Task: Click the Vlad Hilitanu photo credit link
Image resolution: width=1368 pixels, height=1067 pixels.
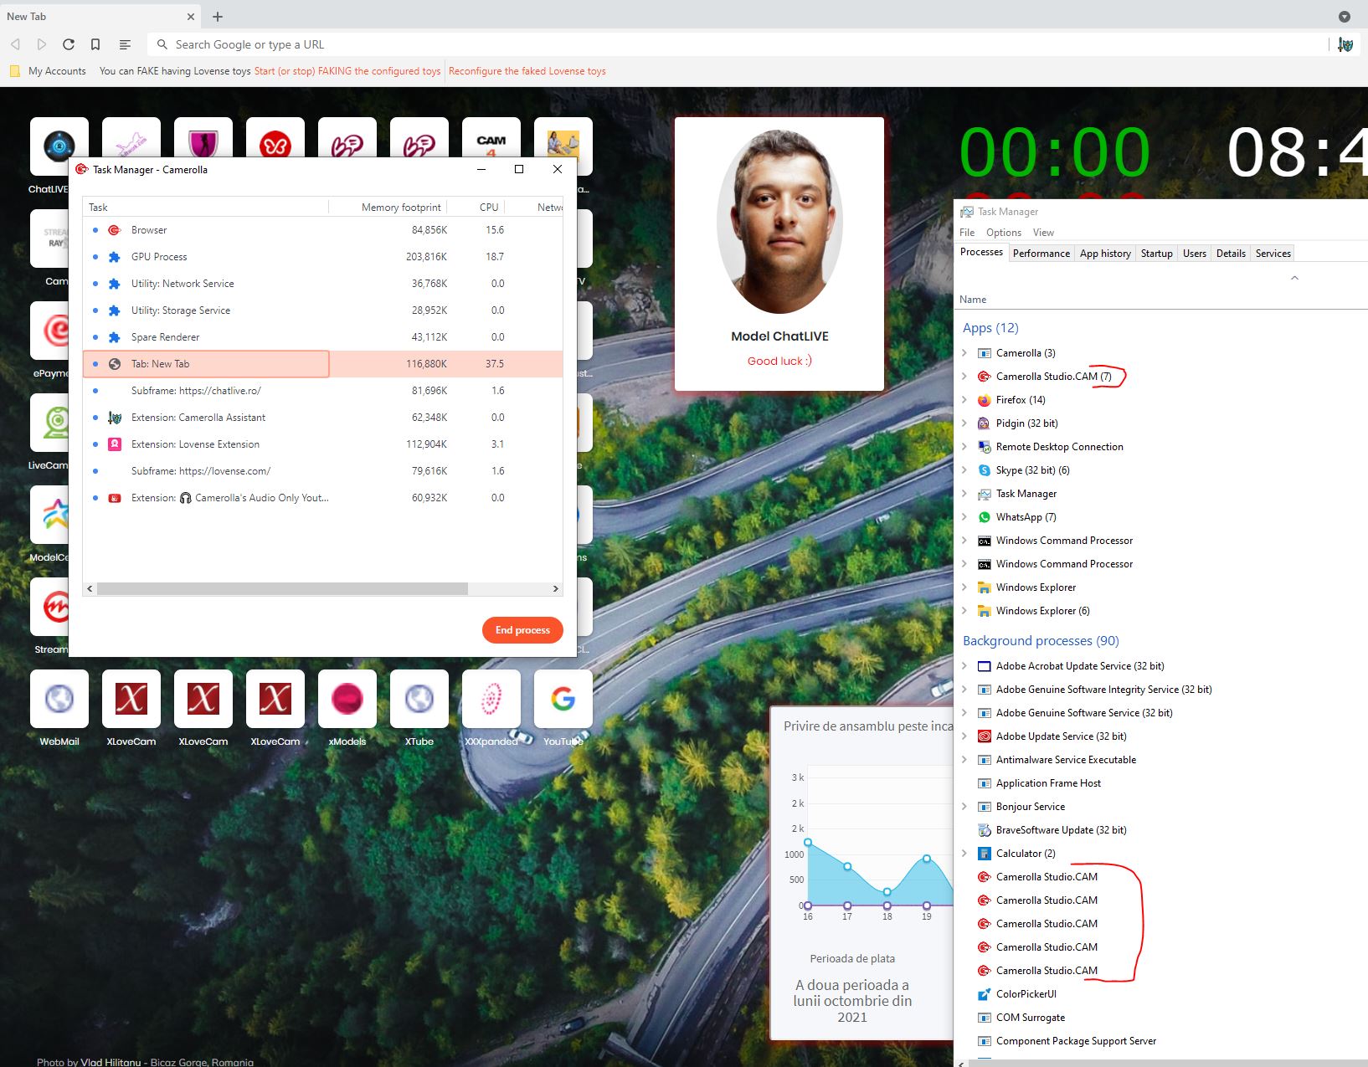Action: [111, 1062]
